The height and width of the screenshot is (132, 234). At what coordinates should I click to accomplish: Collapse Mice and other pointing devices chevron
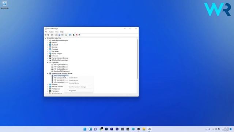pos(48,73)
